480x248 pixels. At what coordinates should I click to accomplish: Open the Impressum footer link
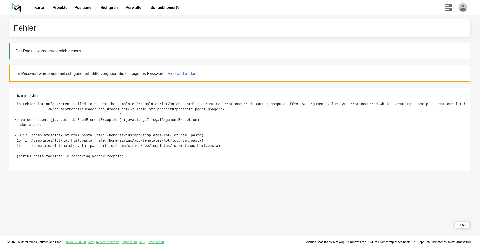click(x=129, y=242)
